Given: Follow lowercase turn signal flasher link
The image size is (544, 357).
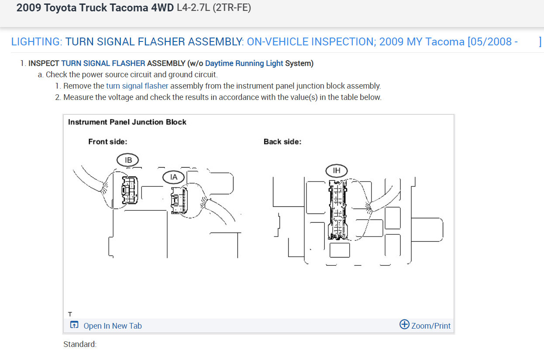Looking at the screenshot, I should (137, 86).
